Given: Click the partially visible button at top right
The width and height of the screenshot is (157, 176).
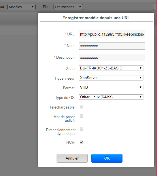Looking at the screenshot, I should 155,7.
